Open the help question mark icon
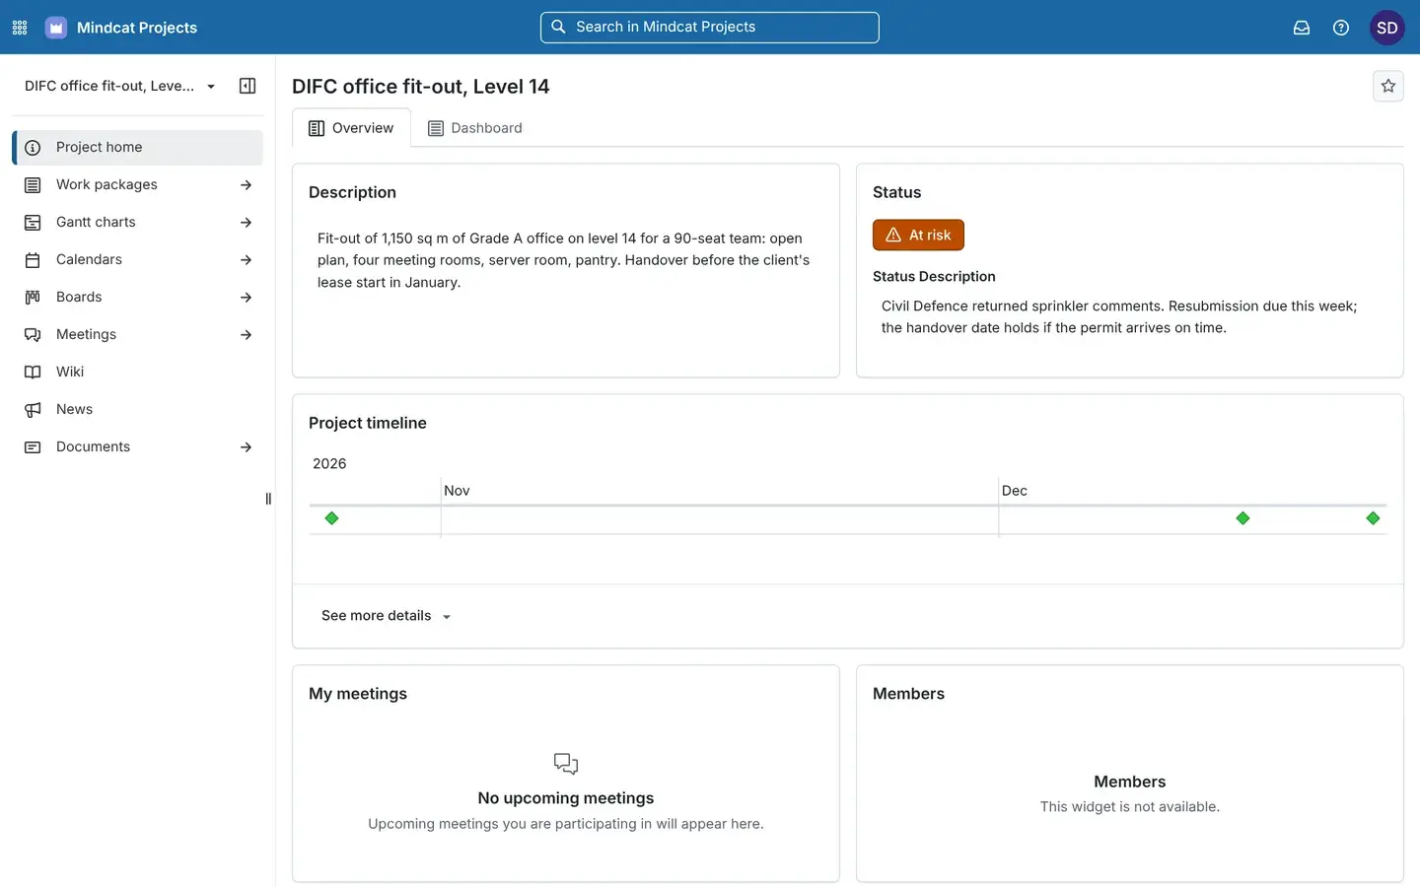 click(1341, 28)
